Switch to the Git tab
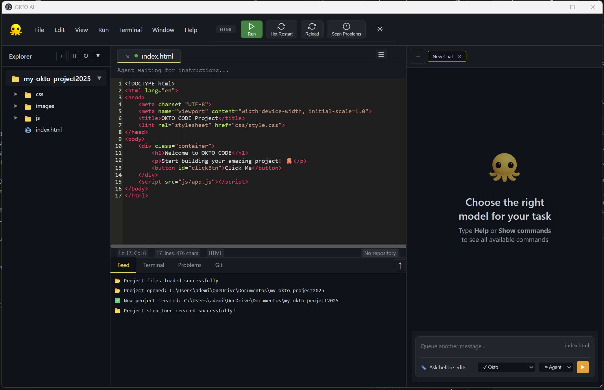The width and height of the screenshot is (604, 390). pyautogui.click(x=219, y=265)
